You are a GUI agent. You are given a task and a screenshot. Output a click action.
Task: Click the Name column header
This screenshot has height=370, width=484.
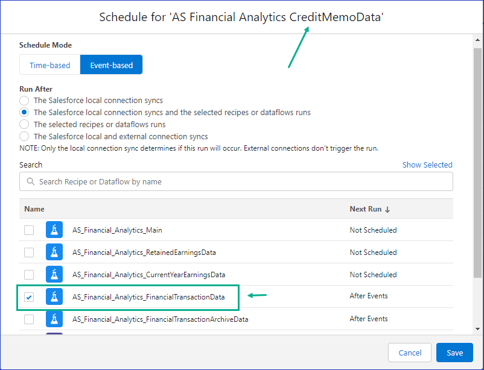(x=34, y=209)
